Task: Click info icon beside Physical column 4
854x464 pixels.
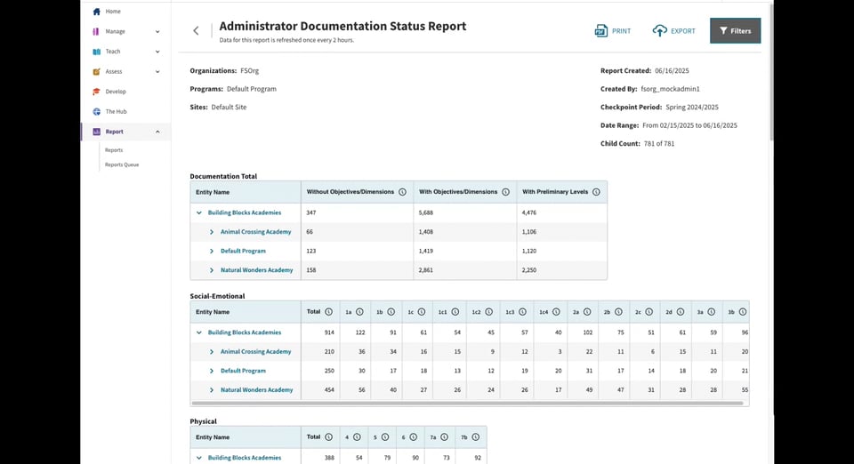Action: coord(357,437)
